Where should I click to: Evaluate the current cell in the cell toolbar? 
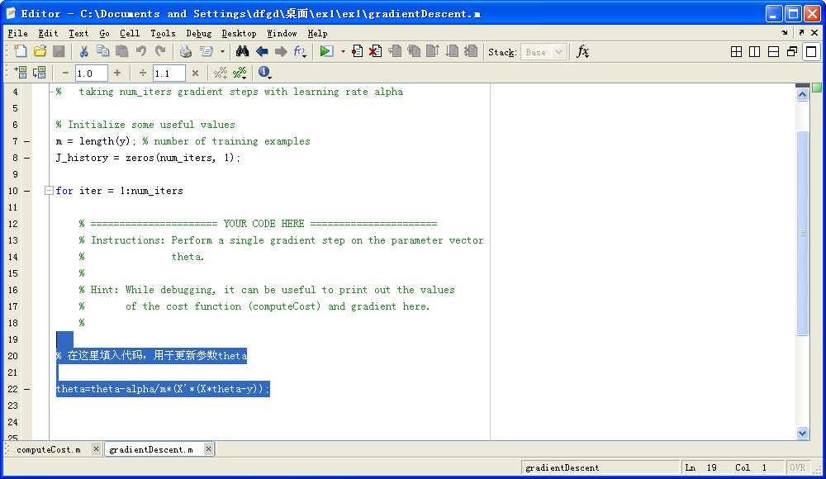click(21, 73)
